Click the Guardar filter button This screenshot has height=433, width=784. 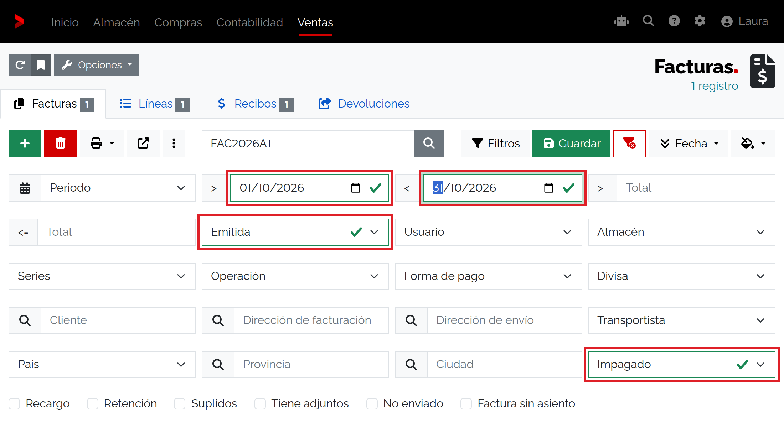coord(571,144)
